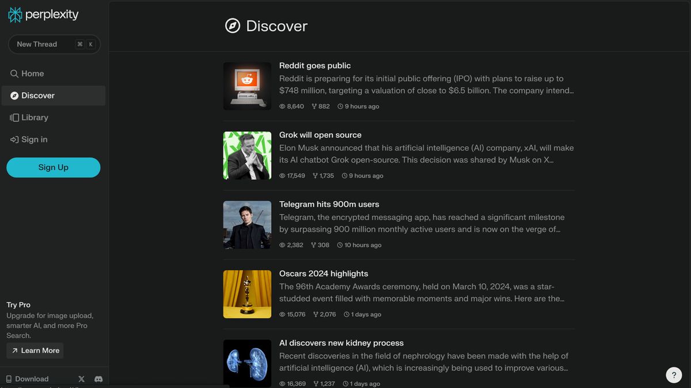This screenshot has height=388, width=691.
Task: Go to Home in sidebar
Action: pyautogui.click(x=32, y=74)
